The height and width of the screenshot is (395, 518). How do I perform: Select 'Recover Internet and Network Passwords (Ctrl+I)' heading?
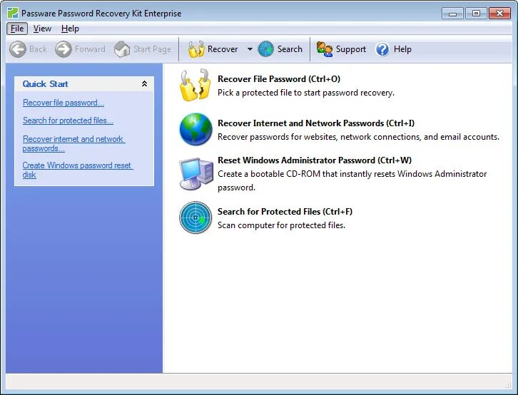pos(316,123)
